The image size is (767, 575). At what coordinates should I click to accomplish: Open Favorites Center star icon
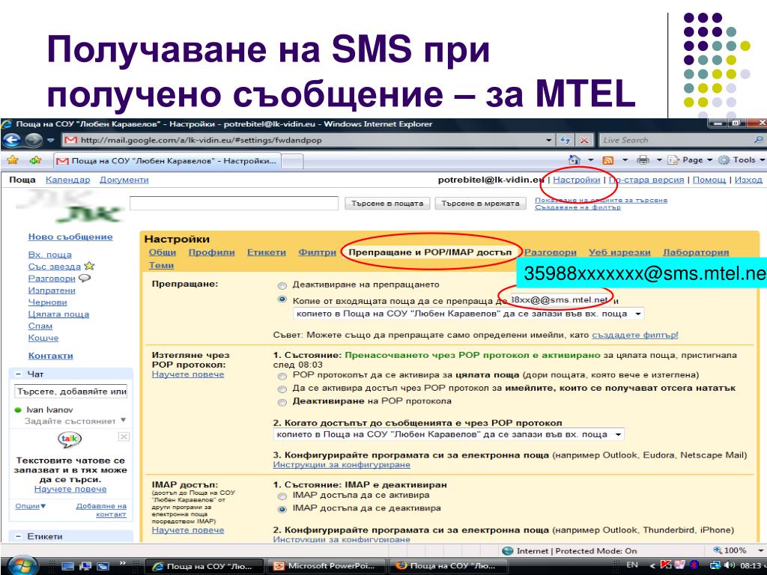point(13,160)
